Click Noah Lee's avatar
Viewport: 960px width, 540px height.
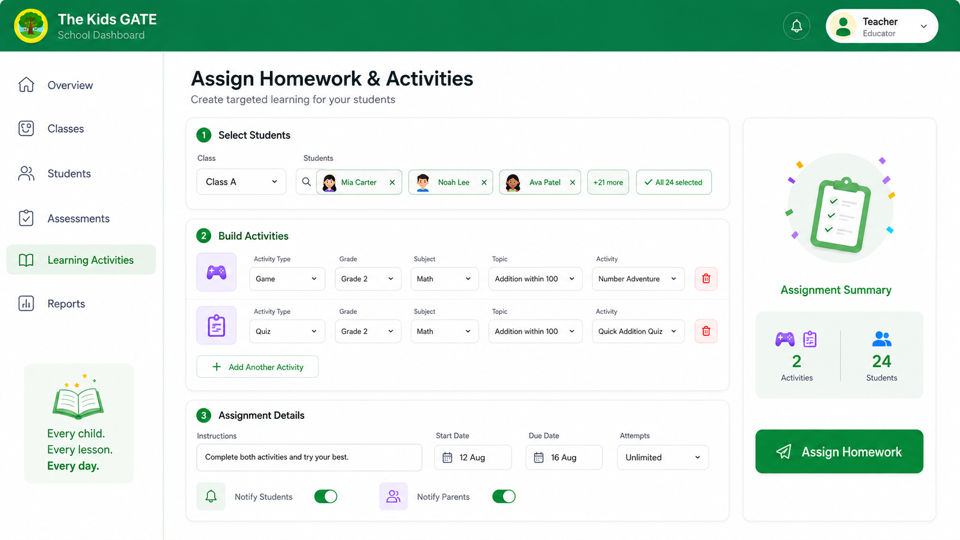(x=423, y=182)
